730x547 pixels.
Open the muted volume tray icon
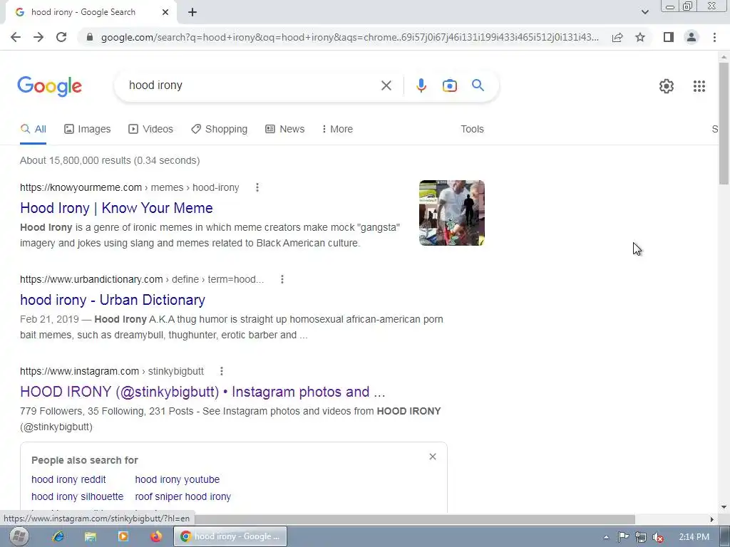click(x=658, y=537)
